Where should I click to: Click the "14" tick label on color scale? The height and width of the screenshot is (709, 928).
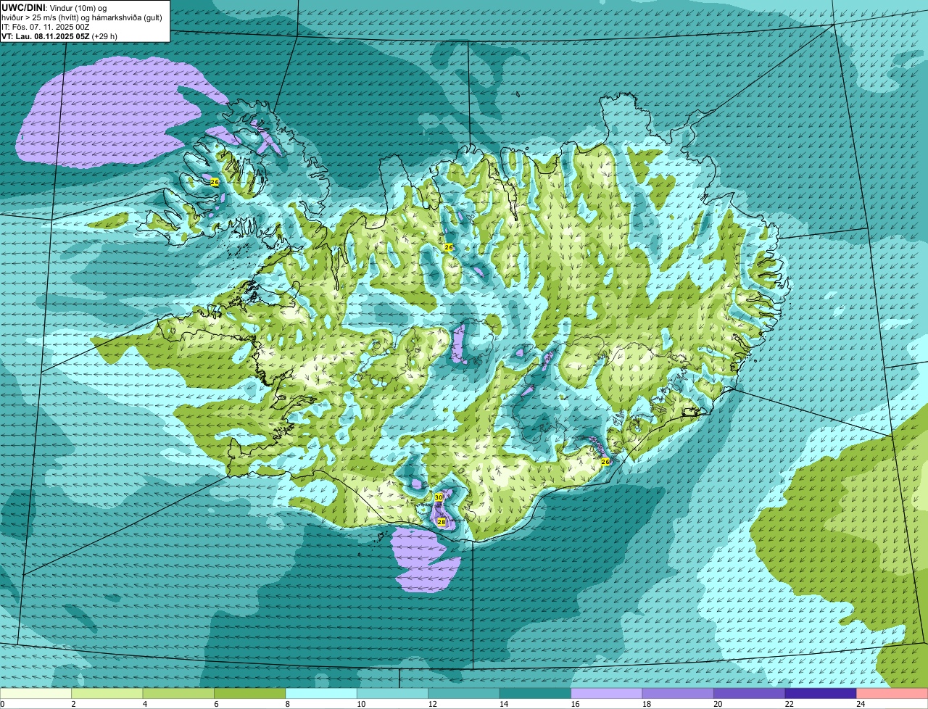pyautogui.click(x=504, y=704)
